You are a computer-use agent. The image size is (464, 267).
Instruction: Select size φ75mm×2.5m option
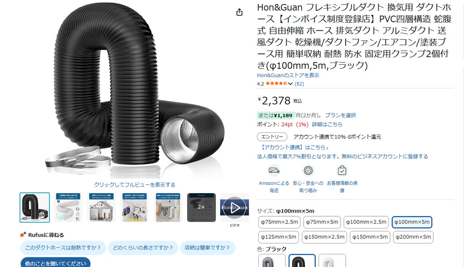(x=279, y=222)
